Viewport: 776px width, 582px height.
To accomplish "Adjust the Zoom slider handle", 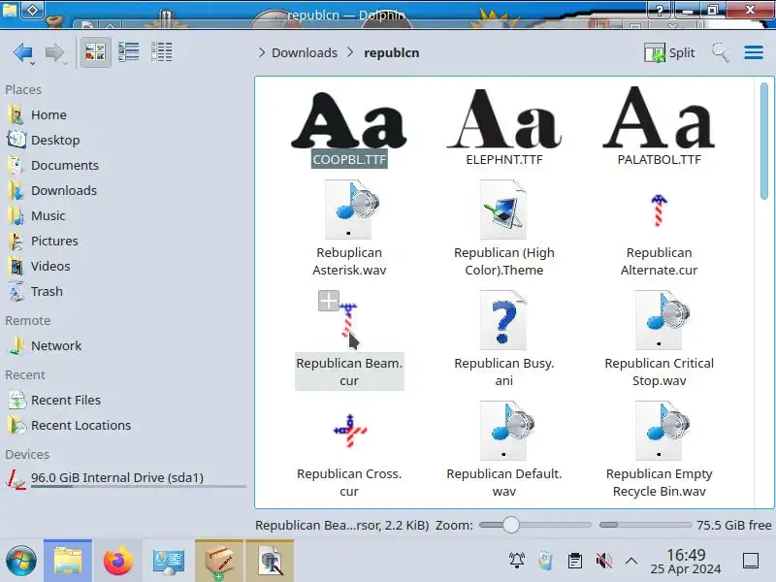I will pyautogui.click(x=511, y=525).
